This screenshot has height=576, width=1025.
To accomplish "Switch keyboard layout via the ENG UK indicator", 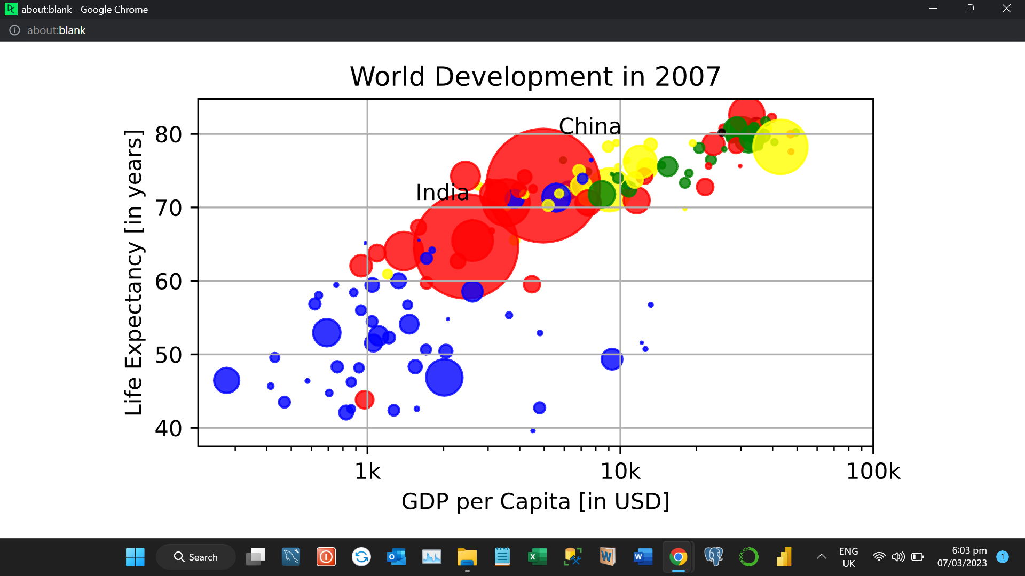I will coord(849,556).
